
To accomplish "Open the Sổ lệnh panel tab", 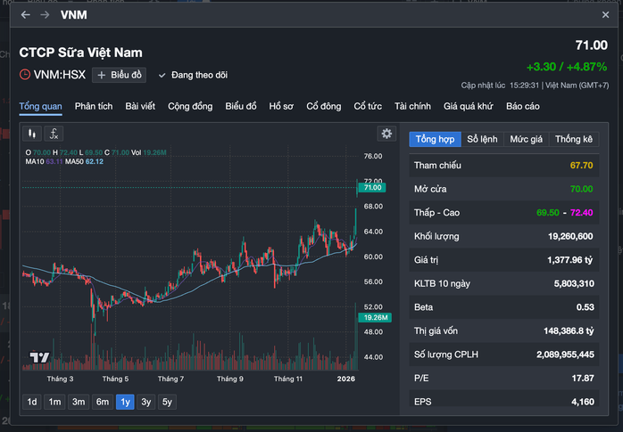I will point(482,139).
